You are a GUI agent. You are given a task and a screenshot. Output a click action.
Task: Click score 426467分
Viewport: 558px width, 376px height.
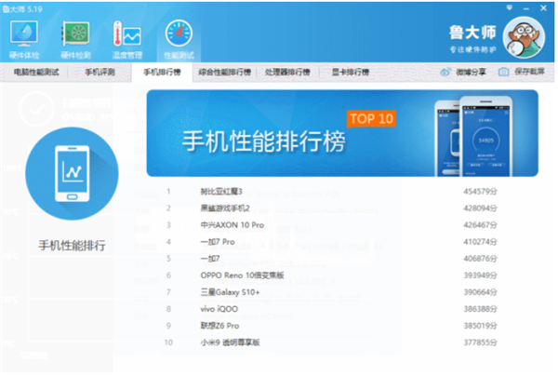480,225
